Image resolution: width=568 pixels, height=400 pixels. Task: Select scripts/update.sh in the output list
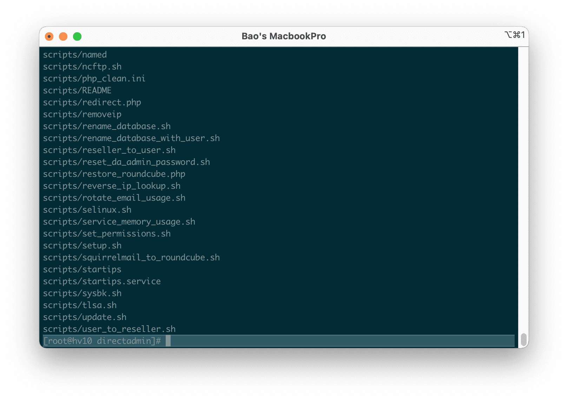click(x=84, y=317)
